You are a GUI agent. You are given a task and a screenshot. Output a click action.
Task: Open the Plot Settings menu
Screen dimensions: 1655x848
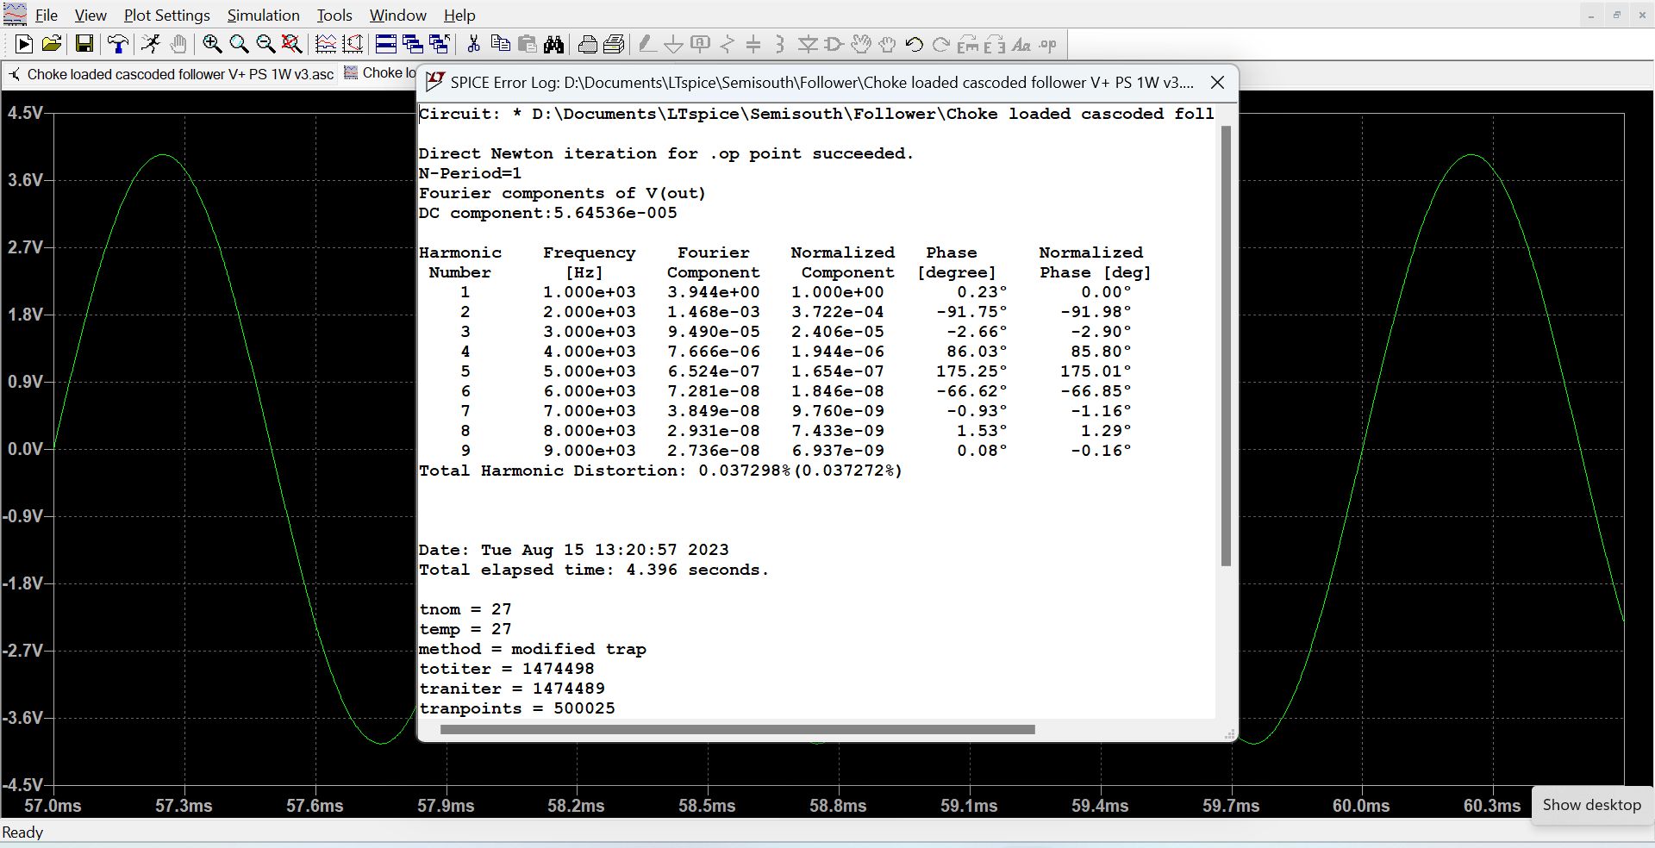pos(167,16)
